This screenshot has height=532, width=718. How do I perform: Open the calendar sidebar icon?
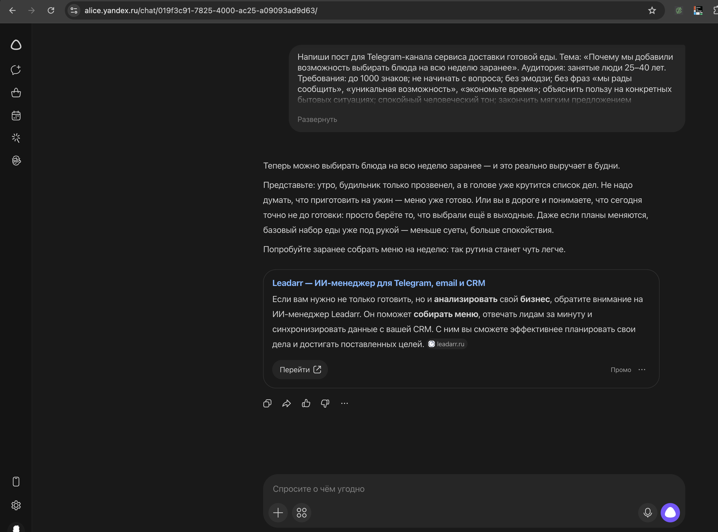[x=16, y=115]
